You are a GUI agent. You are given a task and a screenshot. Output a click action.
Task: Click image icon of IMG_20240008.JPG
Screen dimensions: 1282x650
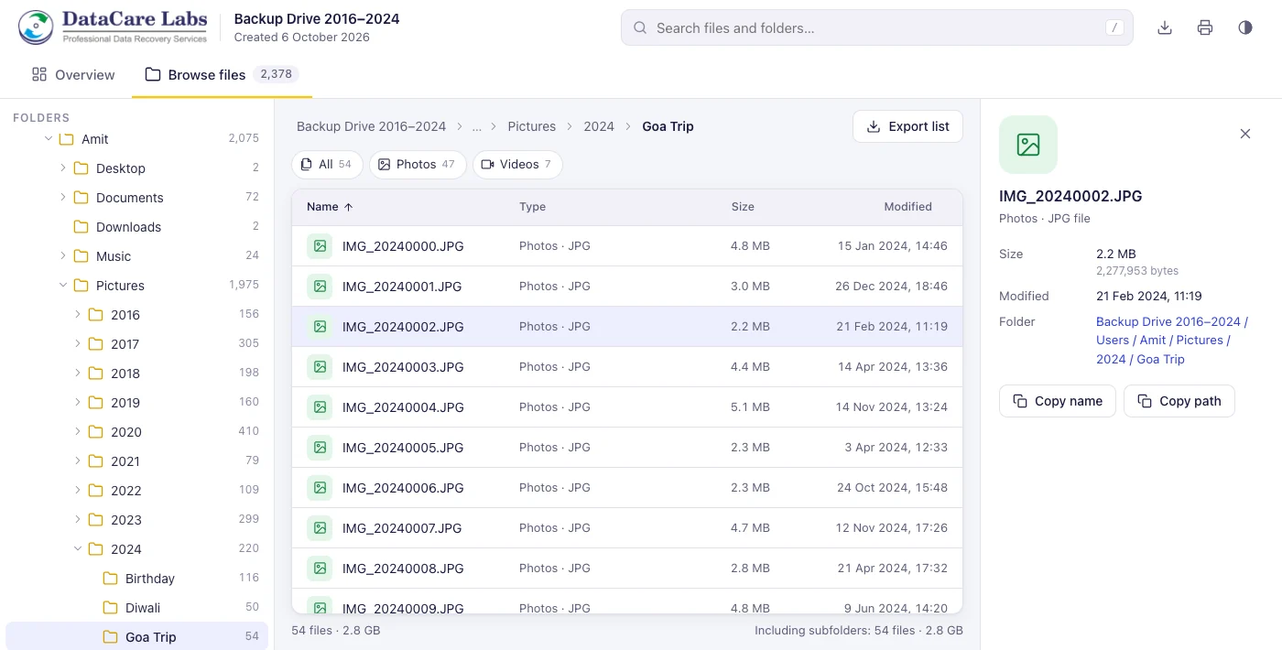(320, 569)
